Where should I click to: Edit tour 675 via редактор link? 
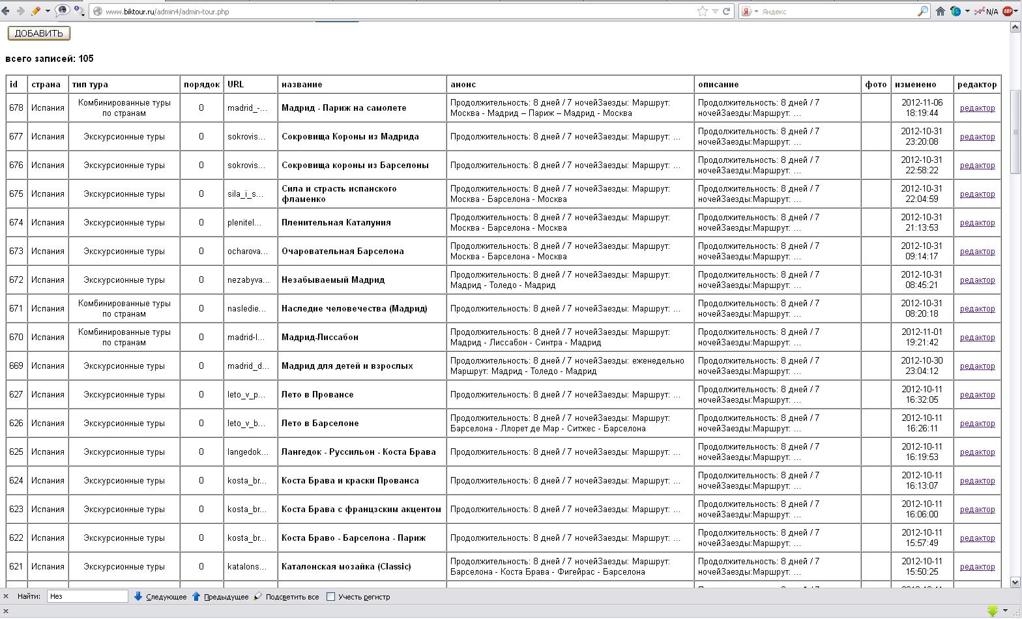coord(977,194)
